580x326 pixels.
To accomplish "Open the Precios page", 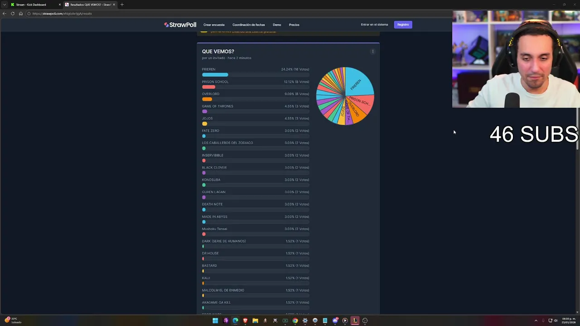I will pos(294,25).
